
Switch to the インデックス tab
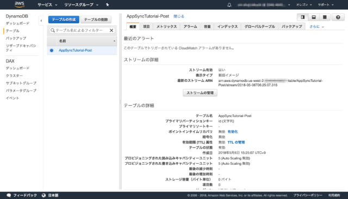tap(227, 27)
